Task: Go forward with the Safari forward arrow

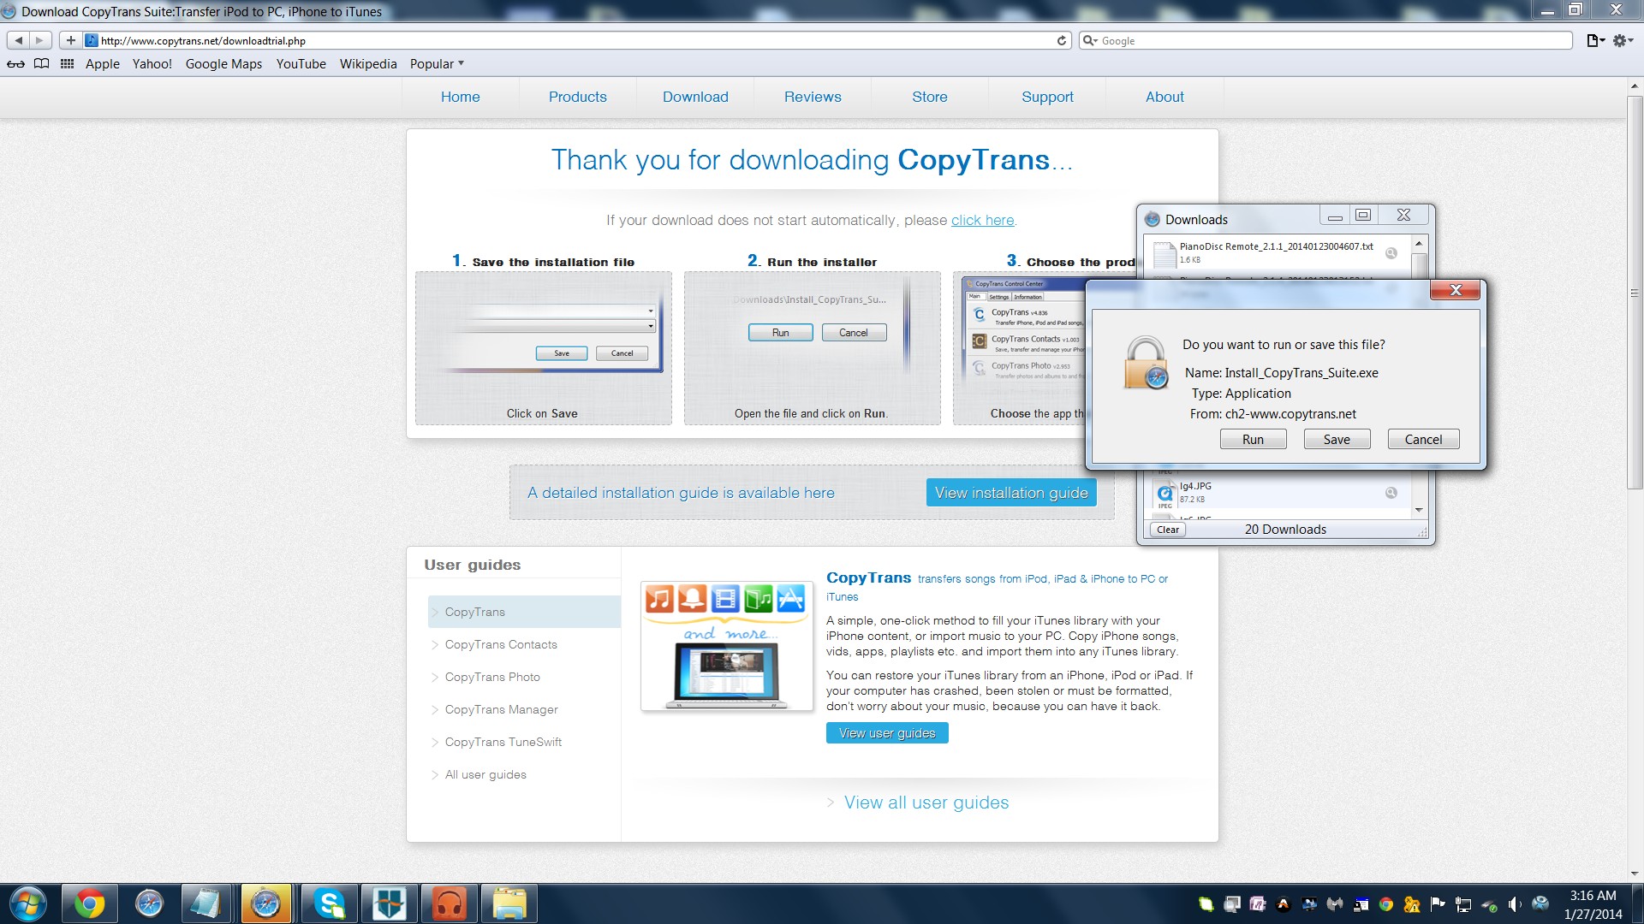Action: [40, 40]
